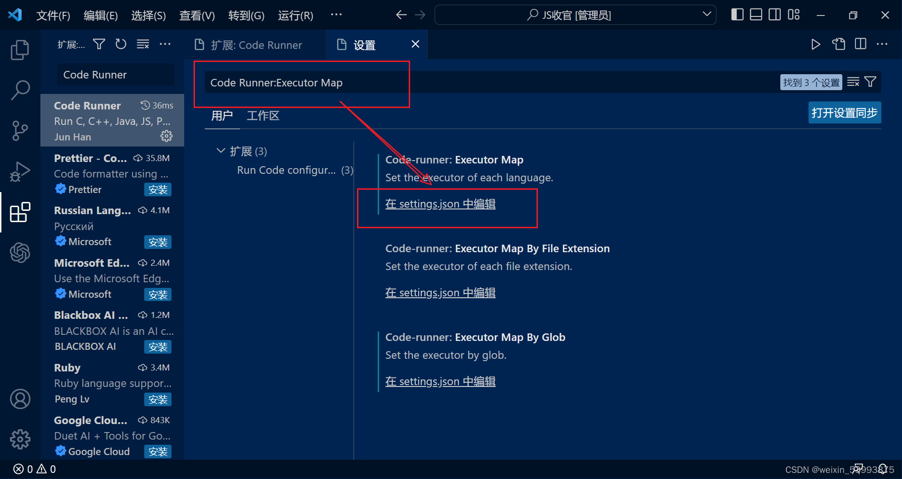Open the 运行(R) menu
902x479 pixels.
(x=295, y=15)
